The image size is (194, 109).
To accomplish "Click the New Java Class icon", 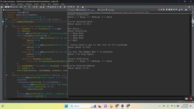I will coord(37,7).
